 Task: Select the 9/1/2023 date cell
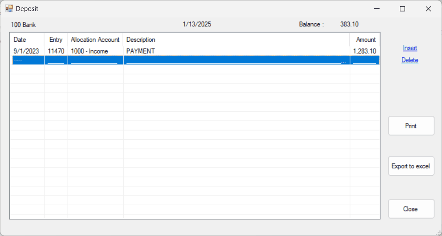26,51
